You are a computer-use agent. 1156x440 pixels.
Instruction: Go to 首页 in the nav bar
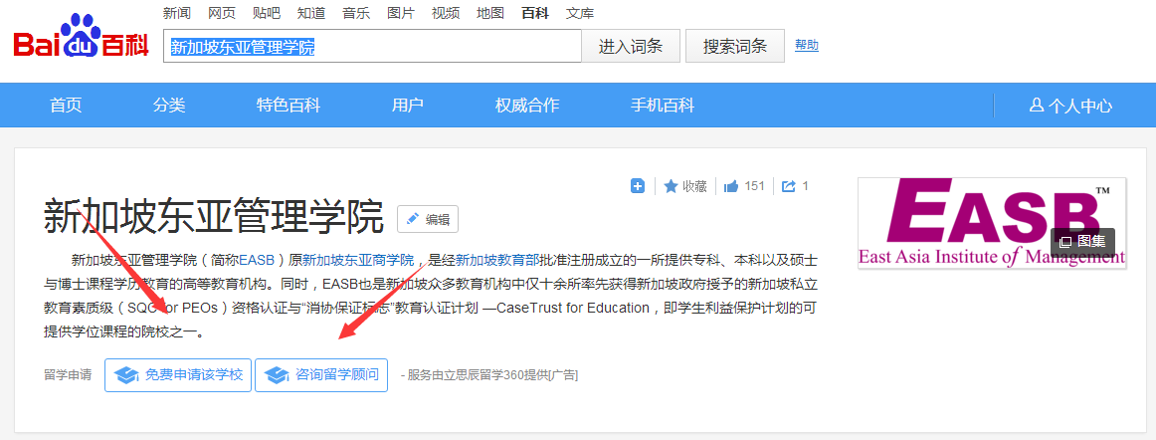click(x=66, y=105)
